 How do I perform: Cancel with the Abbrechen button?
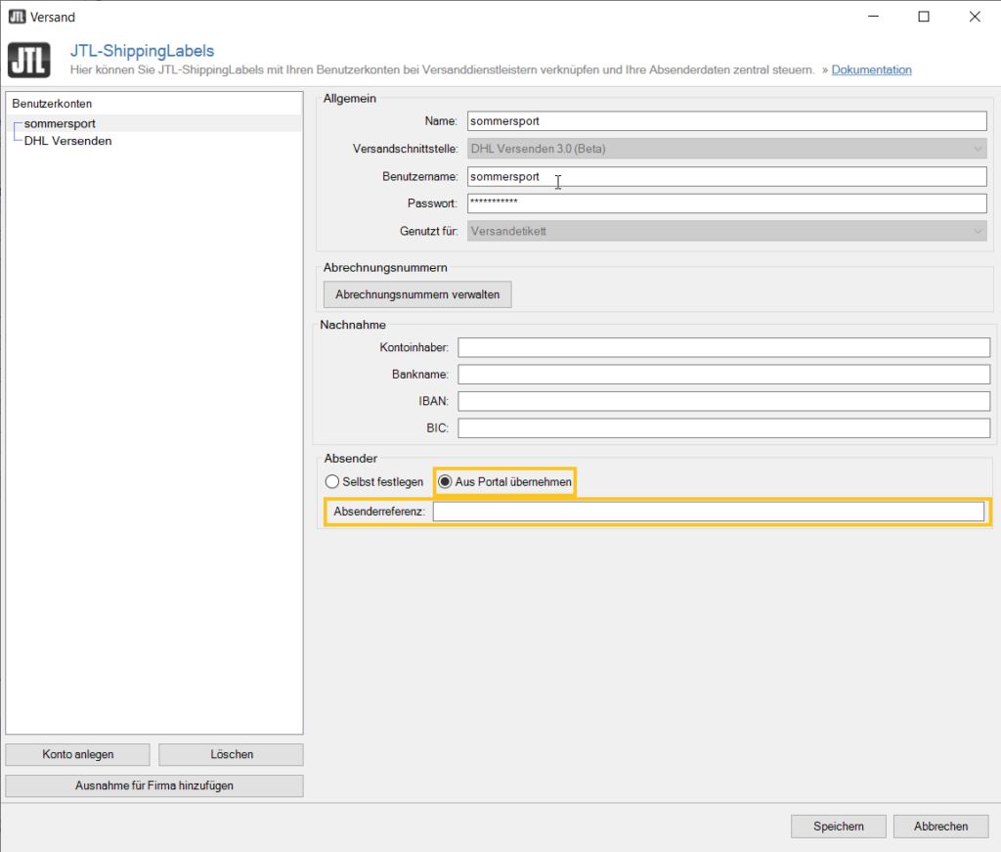tap(940, 827)
